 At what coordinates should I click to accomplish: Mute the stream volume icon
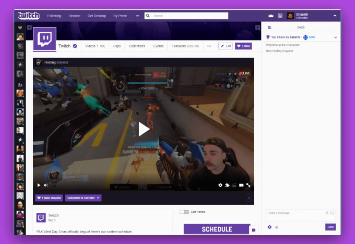click(x=46, y=185)
